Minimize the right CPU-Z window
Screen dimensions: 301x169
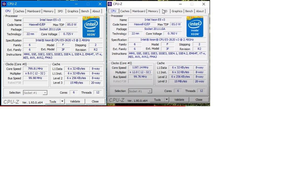pyautogui.click(x=180, y=4)
